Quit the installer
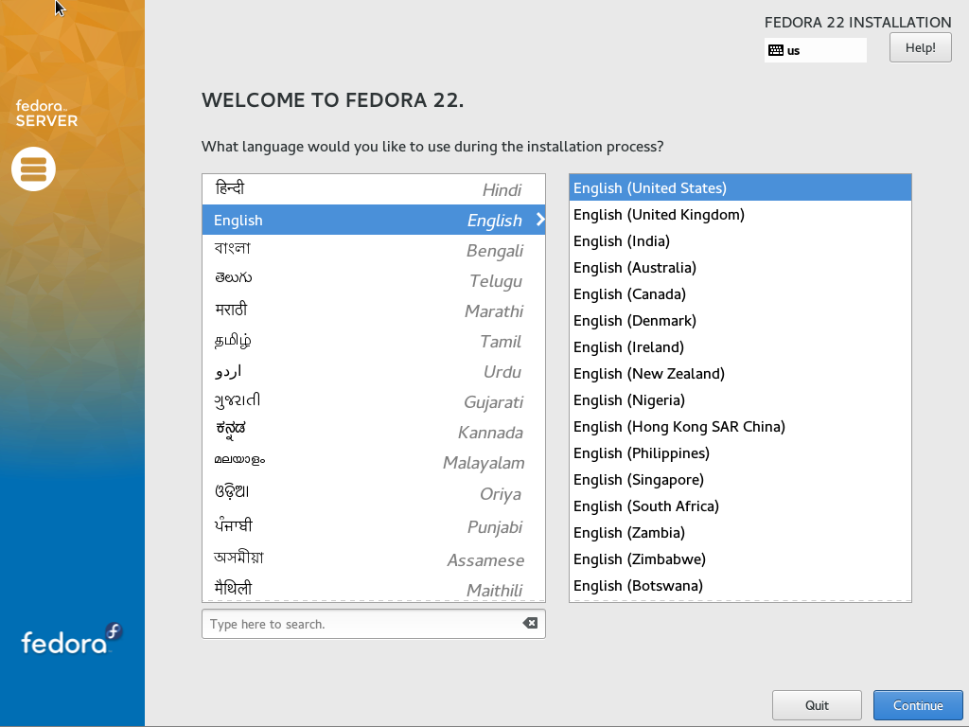 (x=817, y=705)
